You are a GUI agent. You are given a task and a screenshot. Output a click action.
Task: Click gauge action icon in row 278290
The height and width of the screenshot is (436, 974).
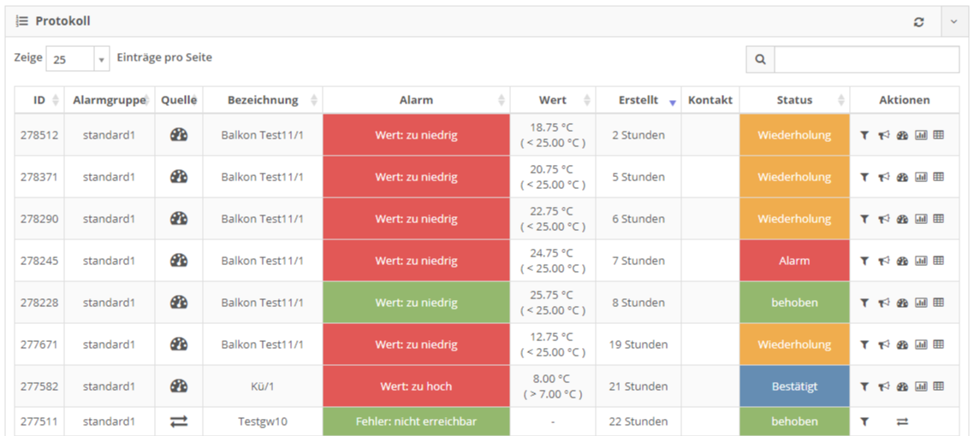(903, 219)
